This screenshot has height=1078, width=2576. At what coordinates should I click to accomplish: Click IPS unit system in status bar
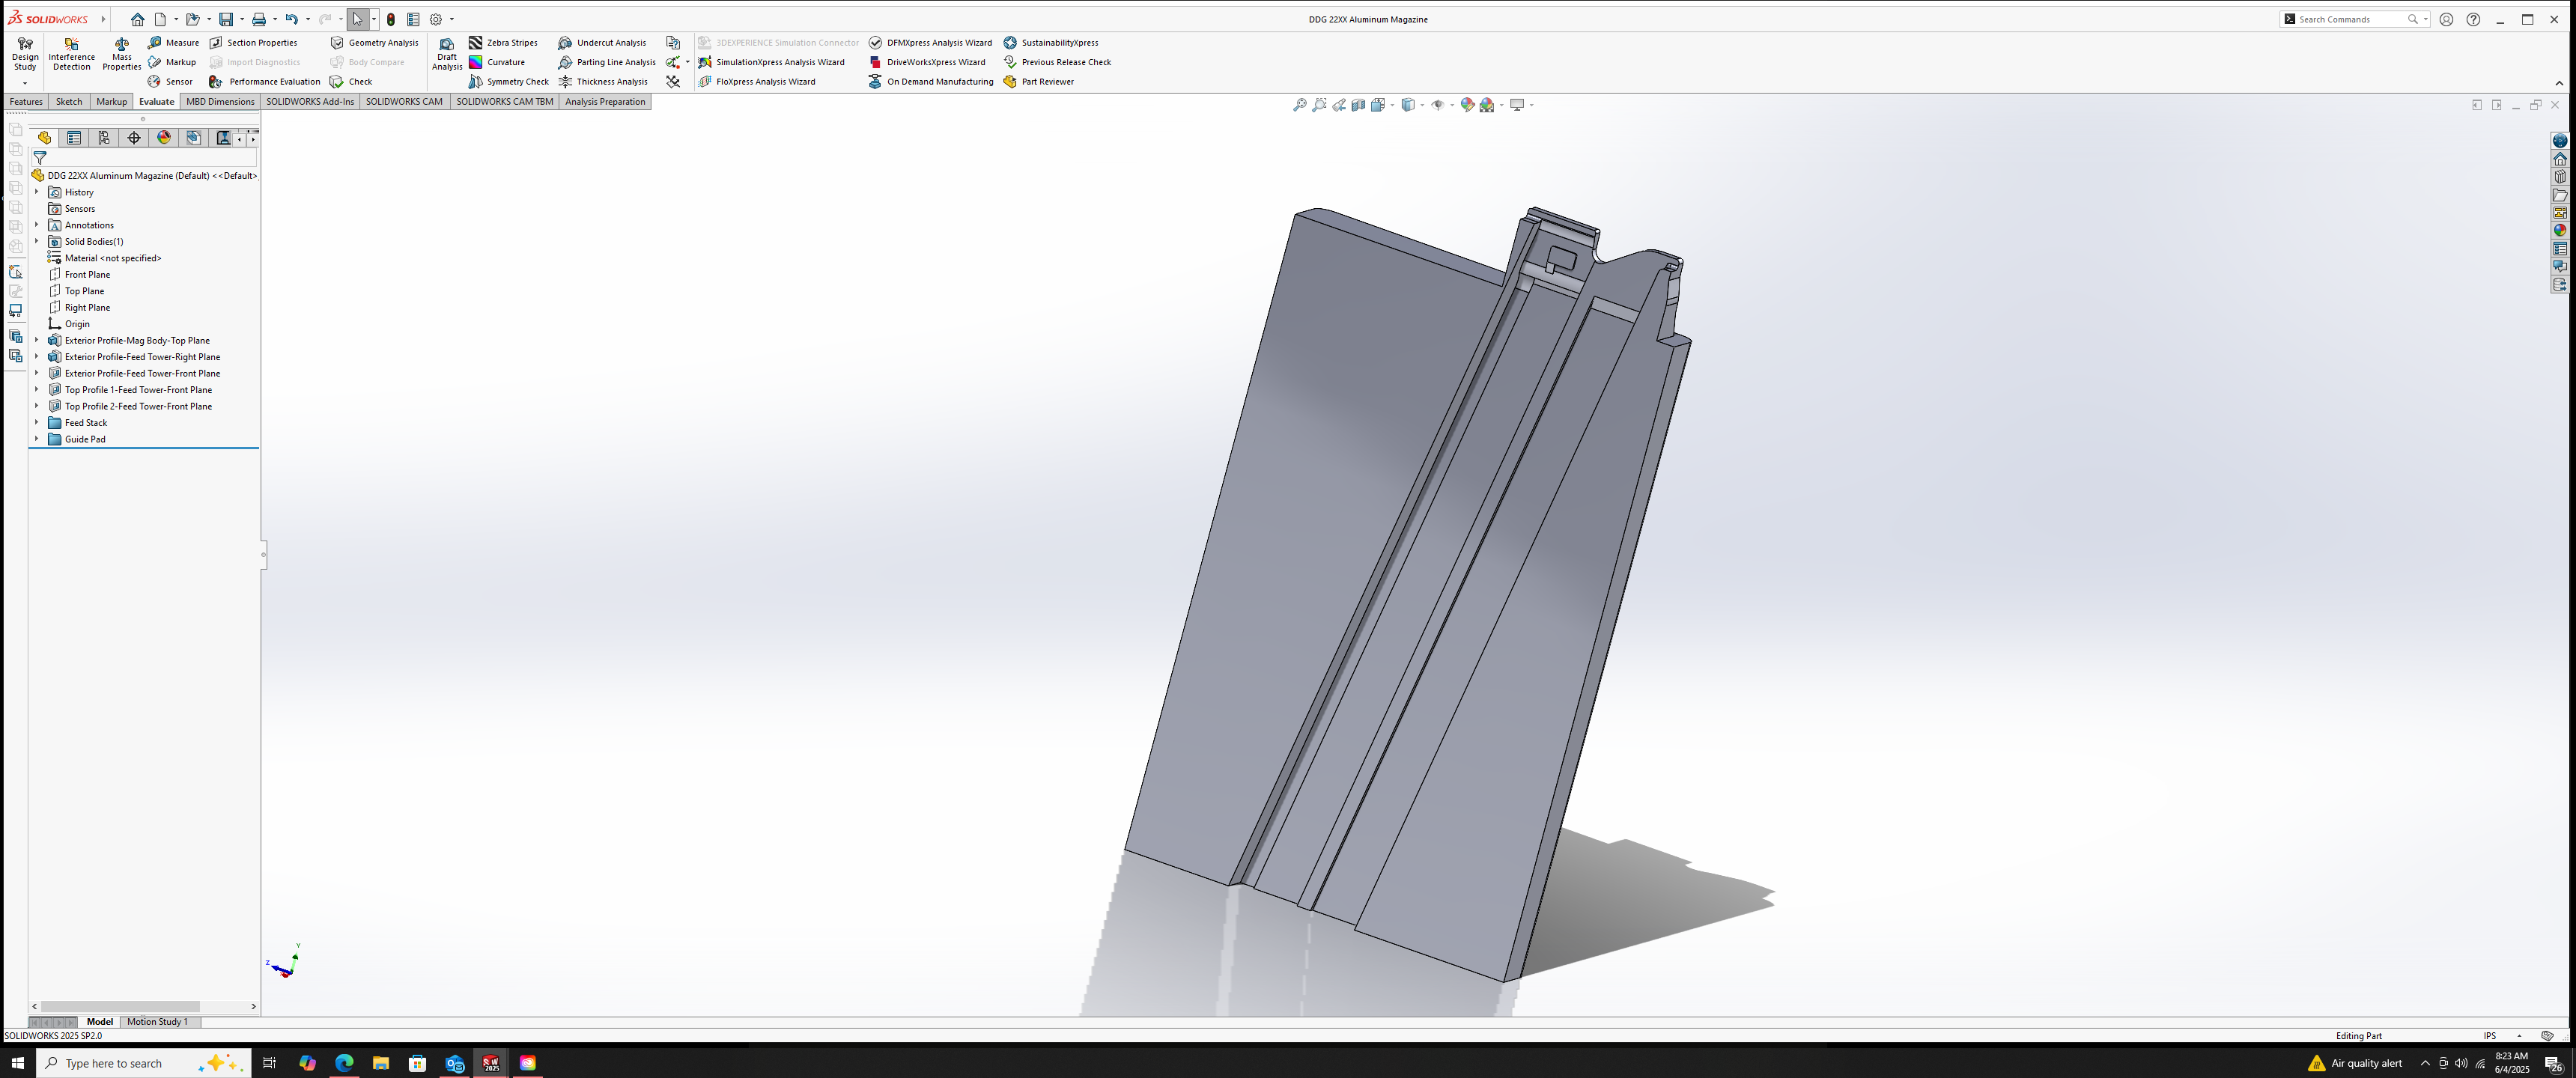pos(2489,1036)
